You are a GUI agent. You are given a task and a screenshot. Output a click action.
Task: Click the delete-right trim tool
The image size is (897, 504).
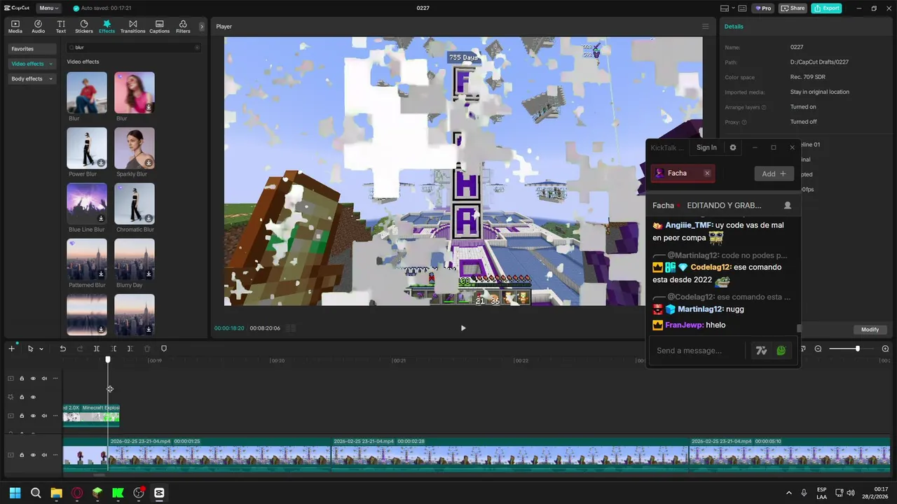tap(130, 349)
